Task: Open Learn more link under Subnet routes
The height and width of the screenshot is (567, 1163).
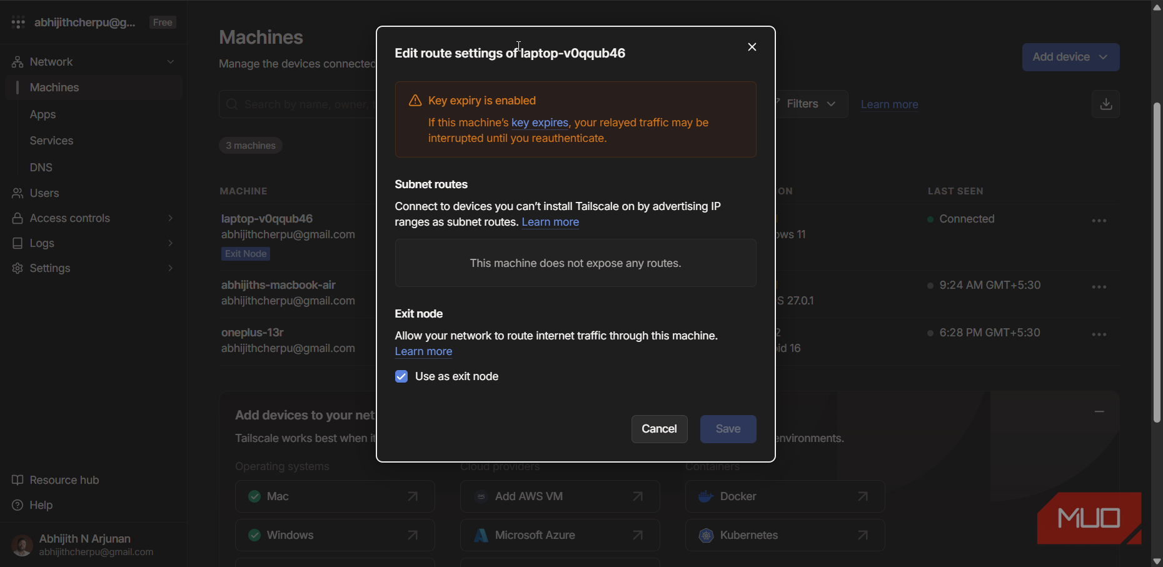Action: pos(550,222)
